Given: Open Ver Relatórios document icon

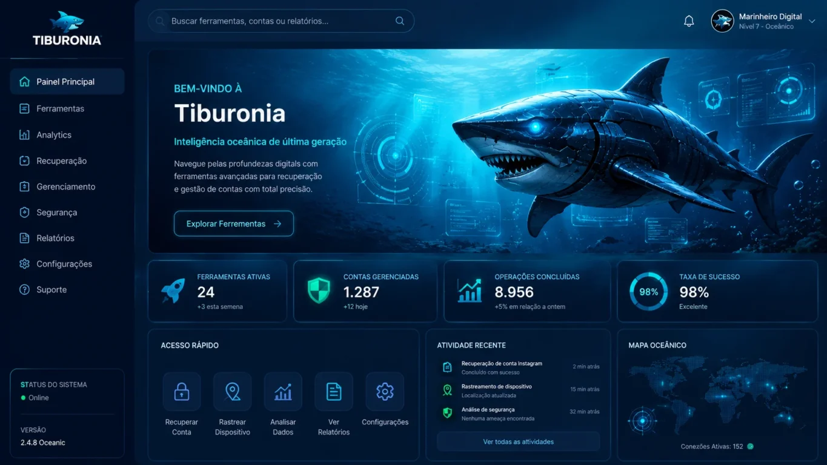Looking at the screenshot, I should (334, 392).
